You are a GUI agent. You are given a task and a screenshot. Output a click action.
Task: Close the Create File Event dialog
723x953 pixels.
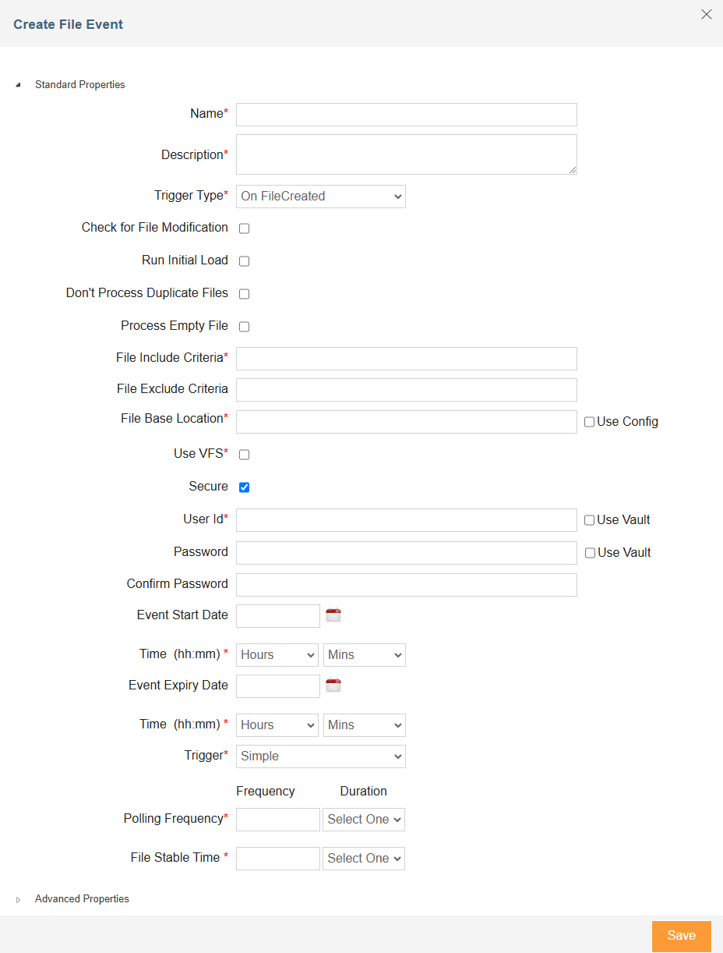[707, 14]
